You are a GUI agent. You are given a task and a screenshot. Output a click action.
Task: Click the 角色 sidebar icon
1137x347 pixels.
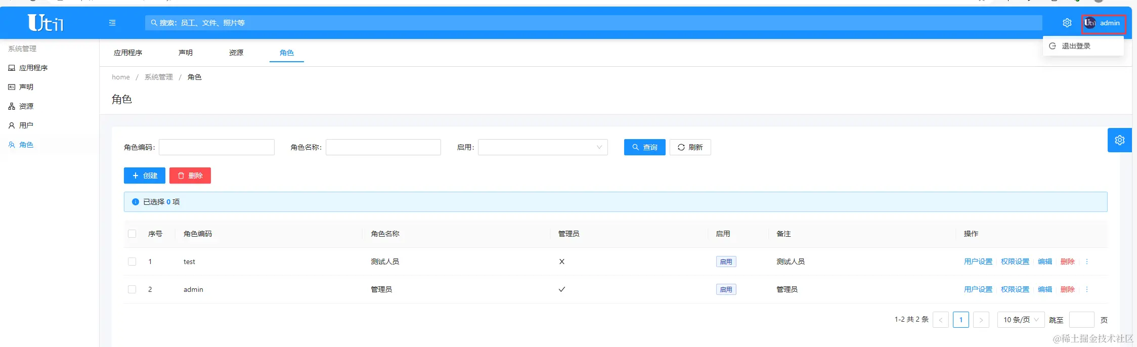tap(12, 145)
